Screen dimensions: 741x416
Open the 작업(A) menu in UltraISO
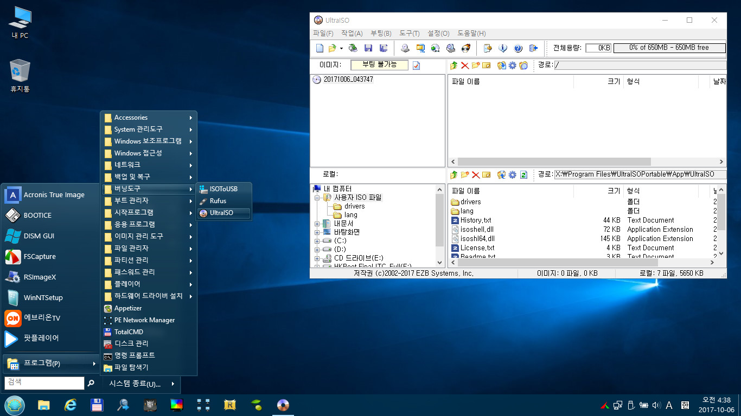352,33
